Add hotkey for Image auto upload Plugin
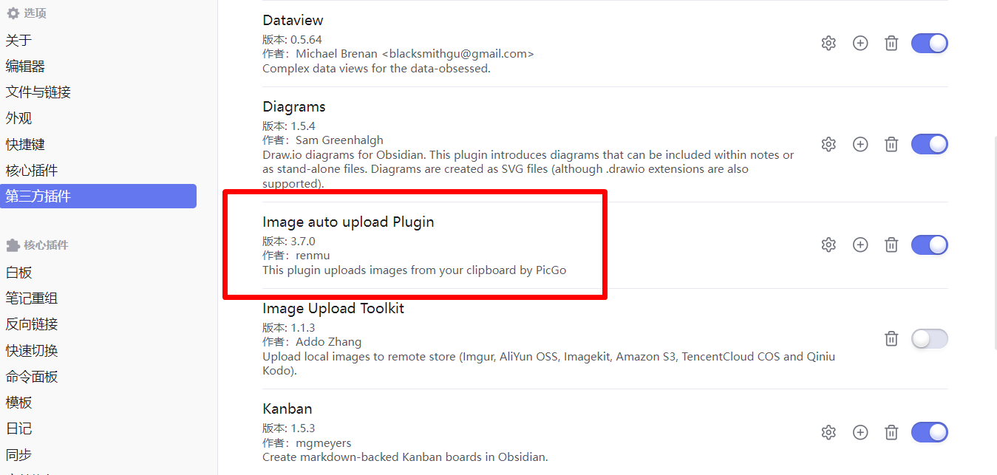Screen dimensions: 997x475 pos(860,245)
